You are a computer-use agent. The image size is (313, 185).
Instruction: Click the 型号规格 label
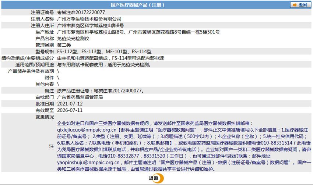click(45, 51)
